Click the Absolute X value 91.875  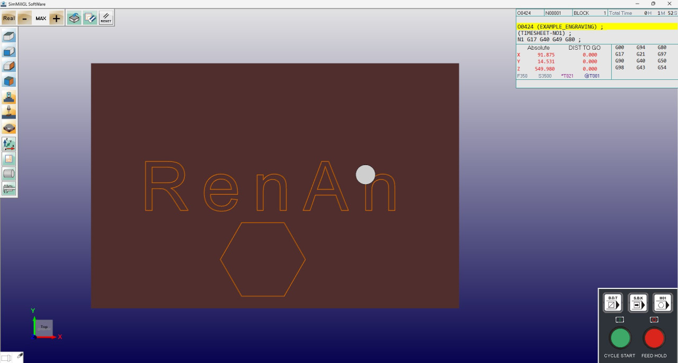pyautogui.click(x=546, y=55)
